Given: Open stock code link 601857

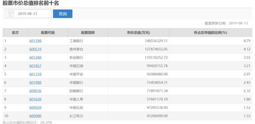Looking at the screenshot, I should point(35,66).
